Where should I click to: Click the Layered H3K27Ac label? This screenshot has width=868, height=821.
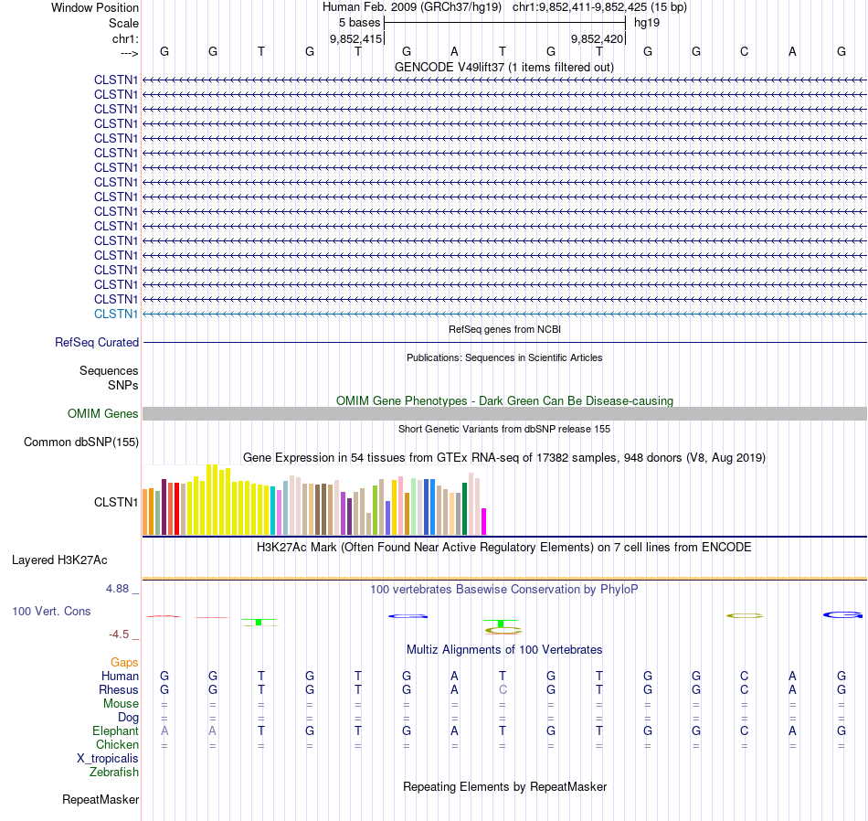pyautogui.click(x=59, y=560)
